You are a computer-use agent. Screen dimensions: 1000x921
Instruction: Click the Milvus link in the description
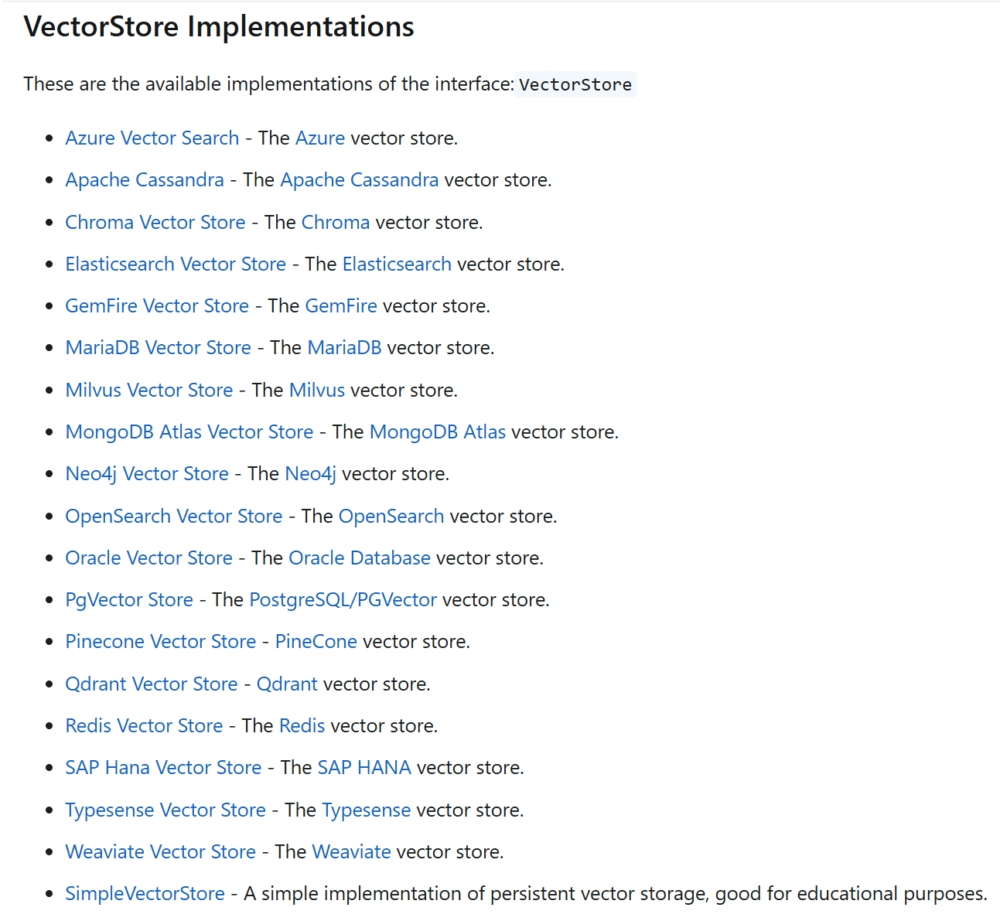(x=317, y=391)
